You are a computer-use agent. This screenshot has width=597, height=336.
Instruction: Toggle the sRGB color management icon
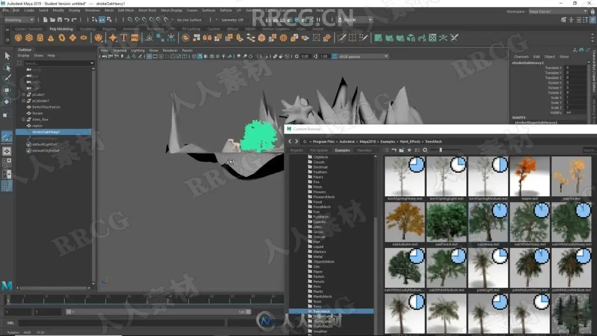334,56
